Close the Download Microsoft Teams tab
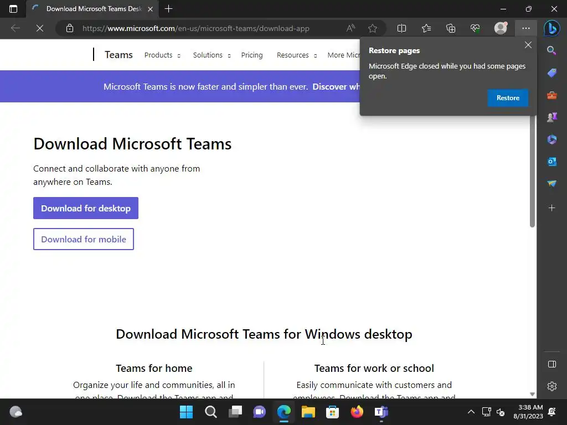This screenshot has height=425, width=567. (x=151, y=9)
